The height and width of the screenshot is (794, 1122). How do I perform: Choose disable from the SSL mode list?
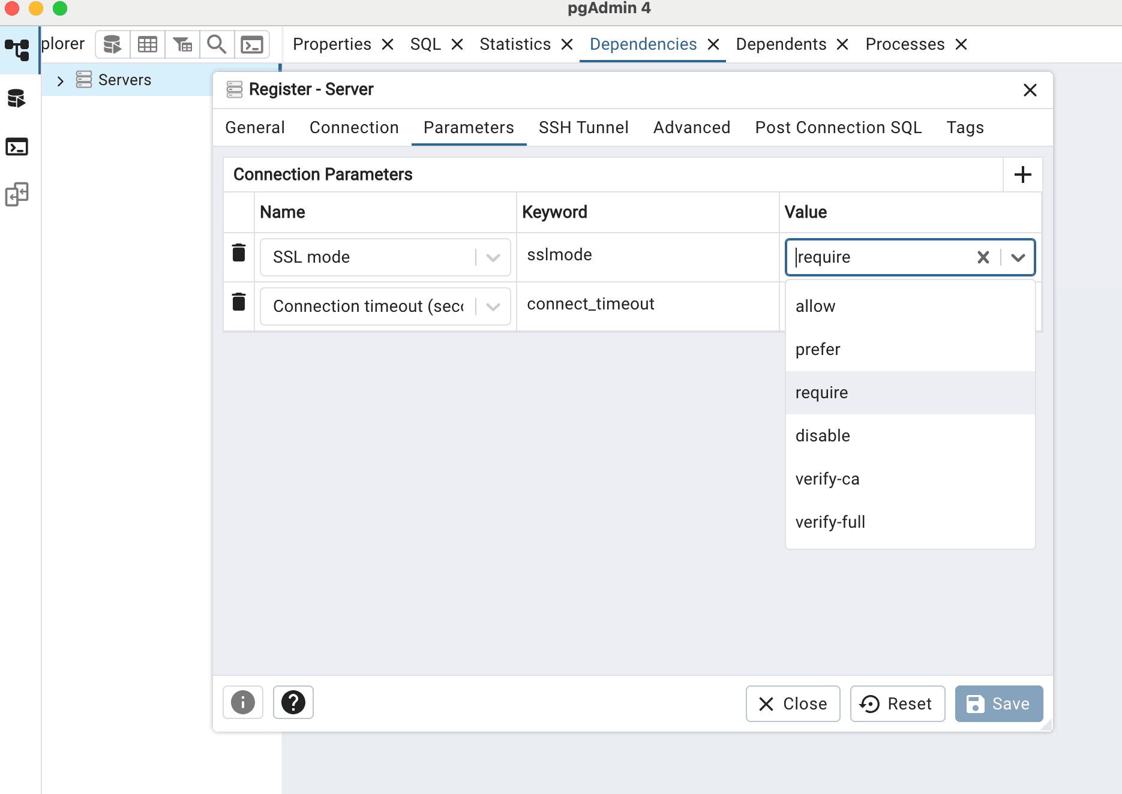[910, 436]
